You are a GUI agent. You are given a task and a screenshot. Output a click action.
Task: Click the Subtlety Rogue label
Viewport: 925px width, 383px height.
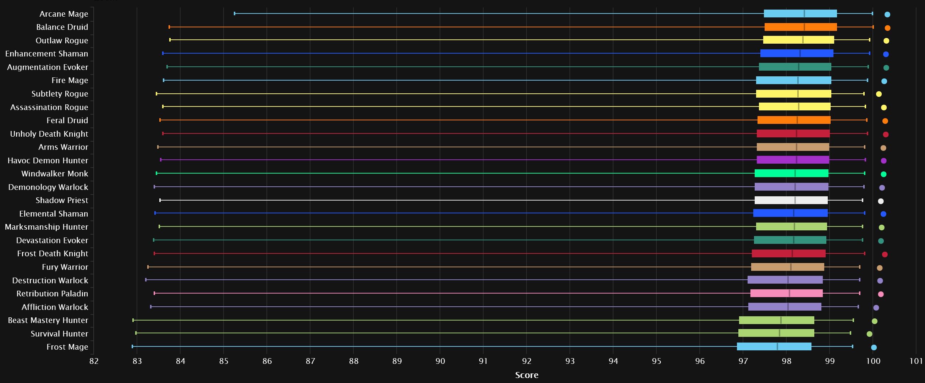click(x=60, y=94)
